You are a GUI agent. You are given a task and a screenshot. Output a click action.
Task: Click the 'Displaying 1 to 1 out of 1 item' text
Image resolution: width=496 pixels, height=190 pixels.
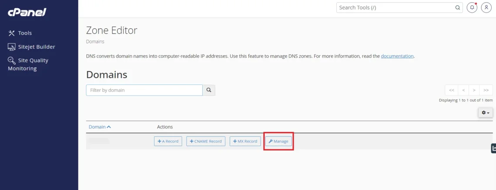pos(466,100)
